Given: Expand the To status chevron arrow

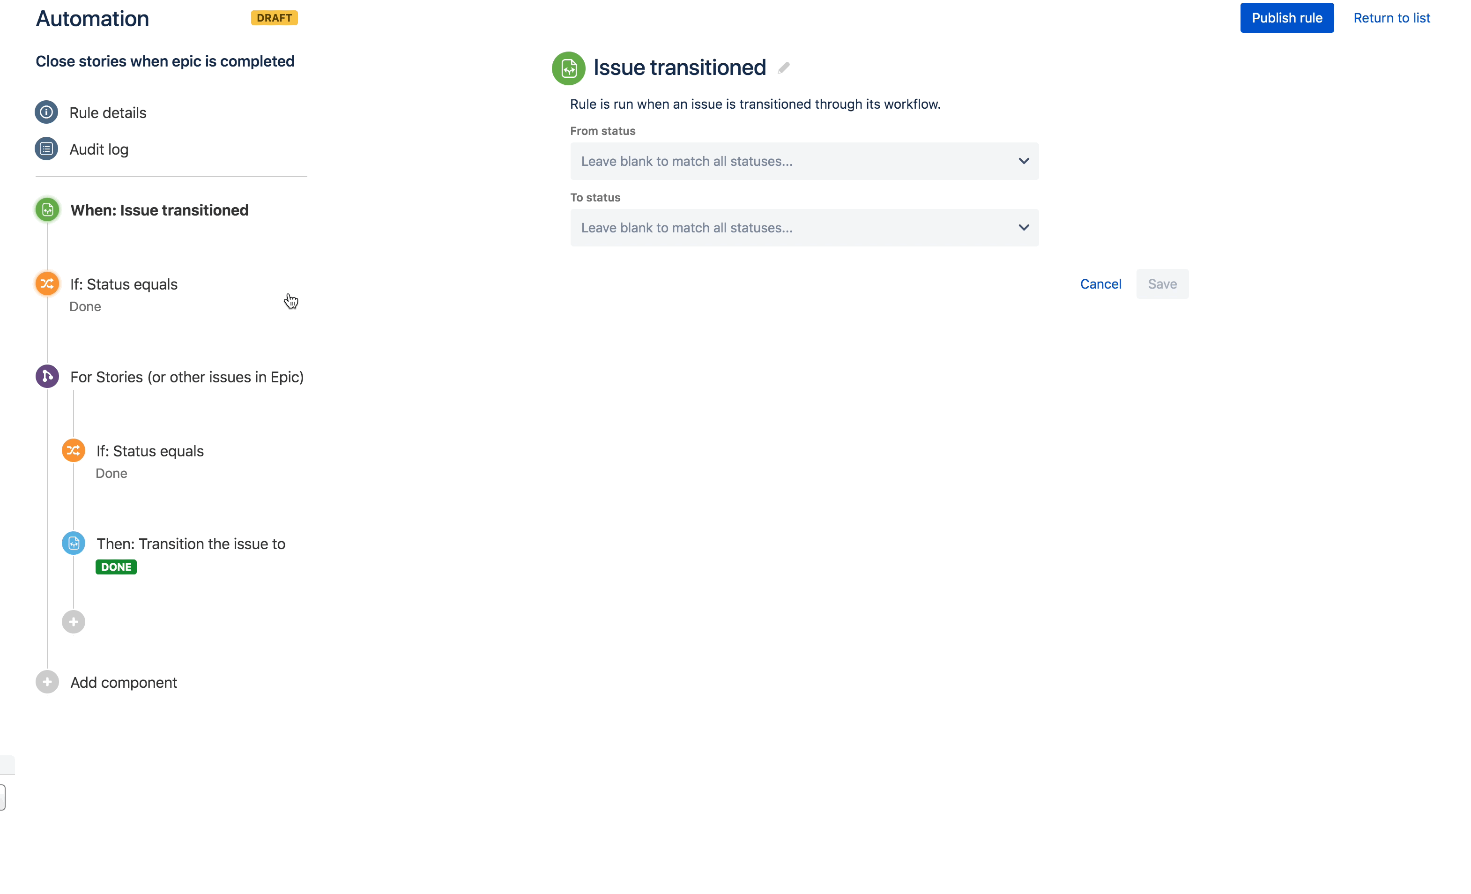Looking at the screenshot, I should tap(1023, 228).
